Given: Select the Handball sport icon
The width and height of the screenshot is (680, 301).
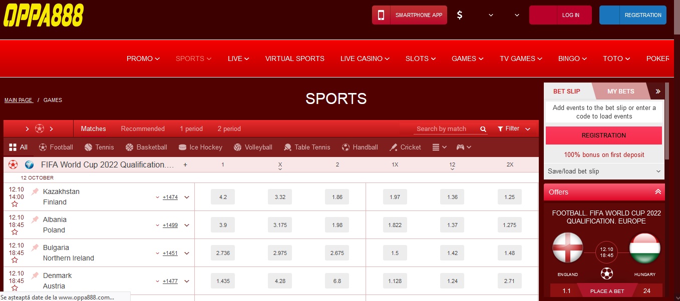Looking at the screenshot, I should [x=346, y=147].
